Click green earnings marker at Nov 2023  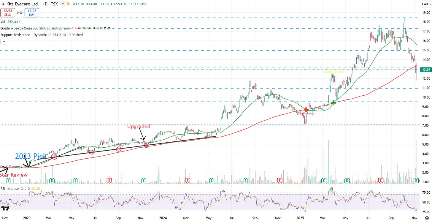[x=144, y=180]
